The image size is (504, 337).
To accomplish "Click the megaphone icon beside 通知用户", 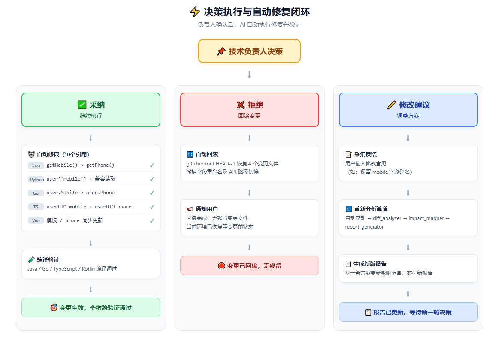I will point(190,209).
